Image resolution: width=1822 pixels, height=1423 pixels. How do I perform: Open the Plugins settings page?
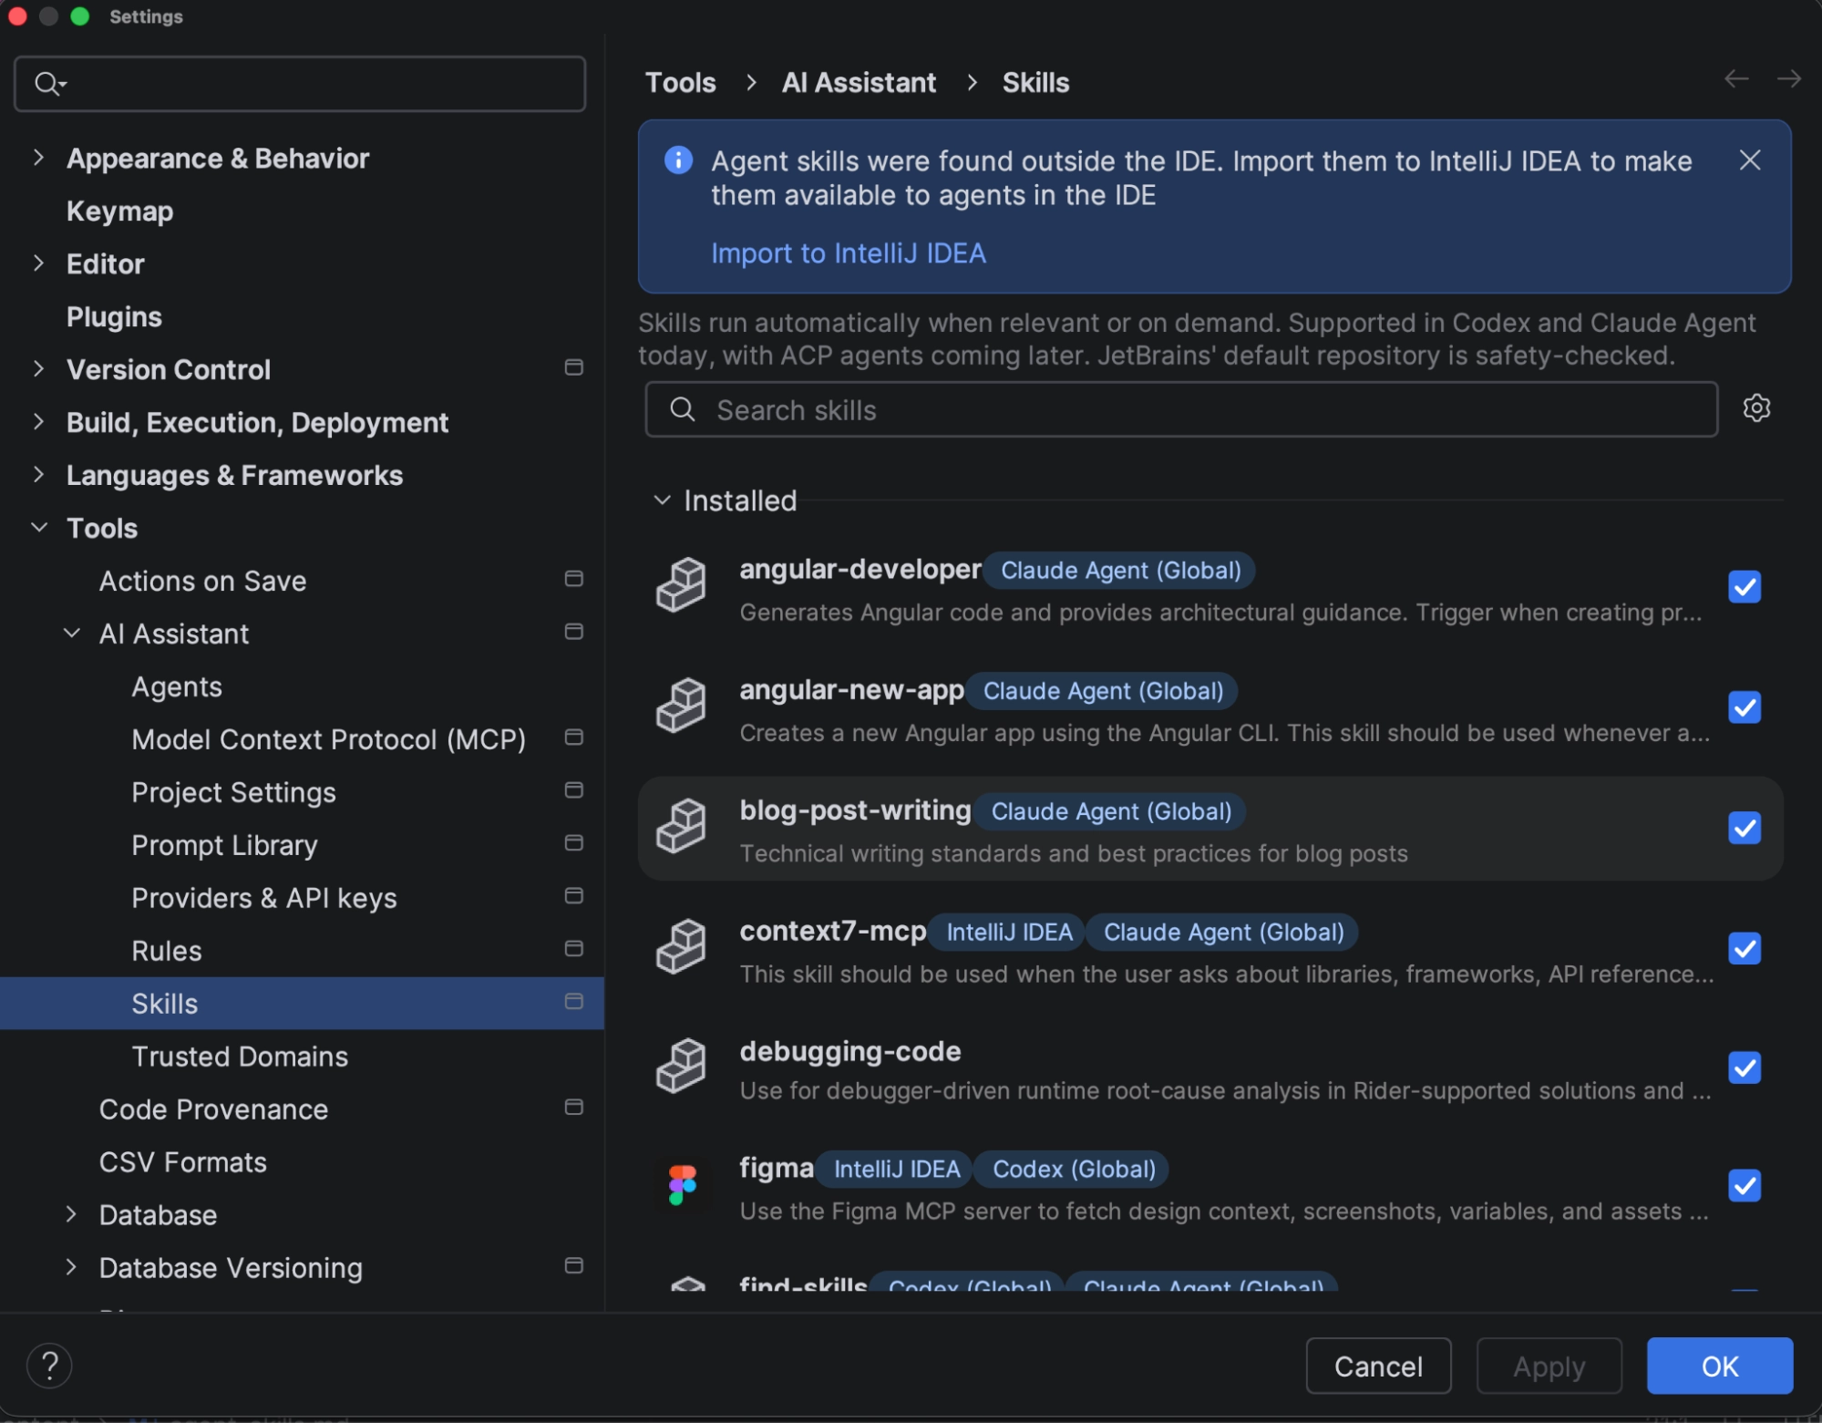[x=114, y=317]
